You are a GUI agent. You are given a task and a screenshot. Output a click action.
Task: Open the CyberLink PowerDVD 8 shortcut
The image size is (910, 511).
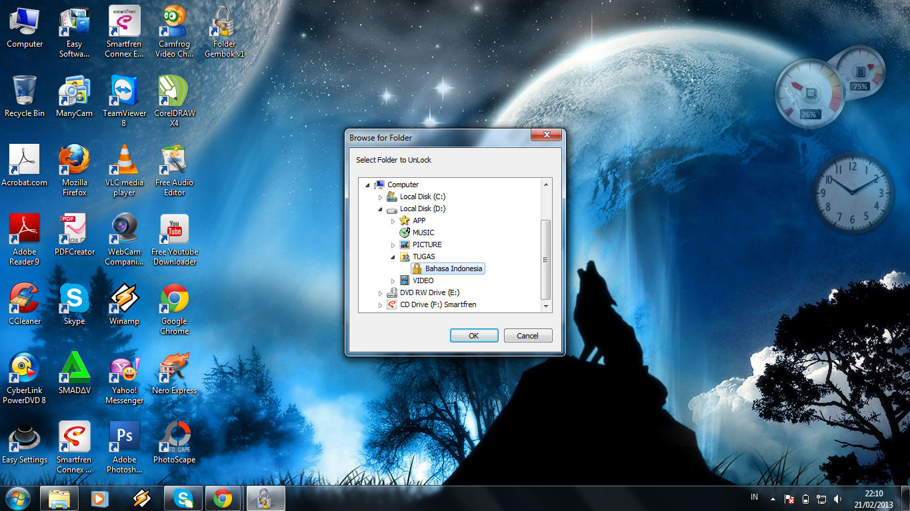25,378
